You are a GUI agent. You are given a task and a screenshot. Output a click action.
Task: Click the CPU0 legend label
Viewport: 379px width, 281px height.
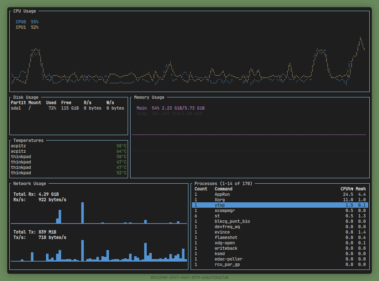pyautogui.click(x=21, y=22)
